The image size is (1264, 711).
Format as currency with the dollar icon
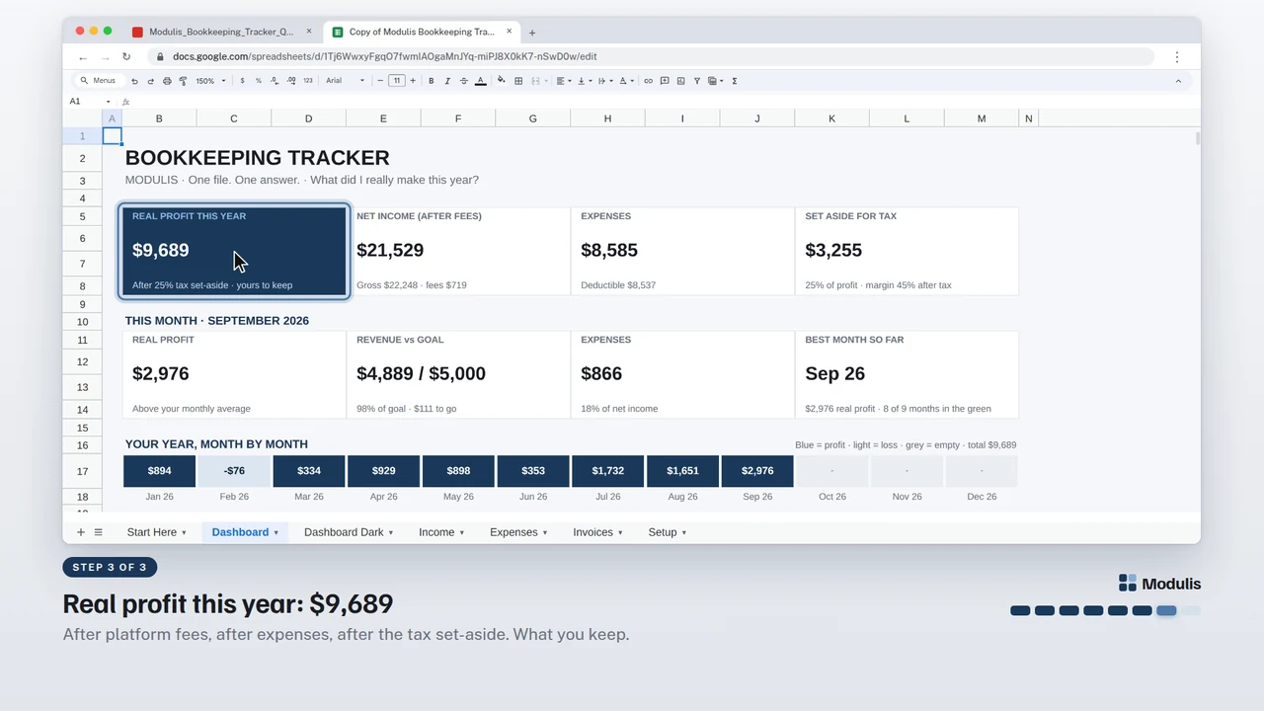pos(242,81)
